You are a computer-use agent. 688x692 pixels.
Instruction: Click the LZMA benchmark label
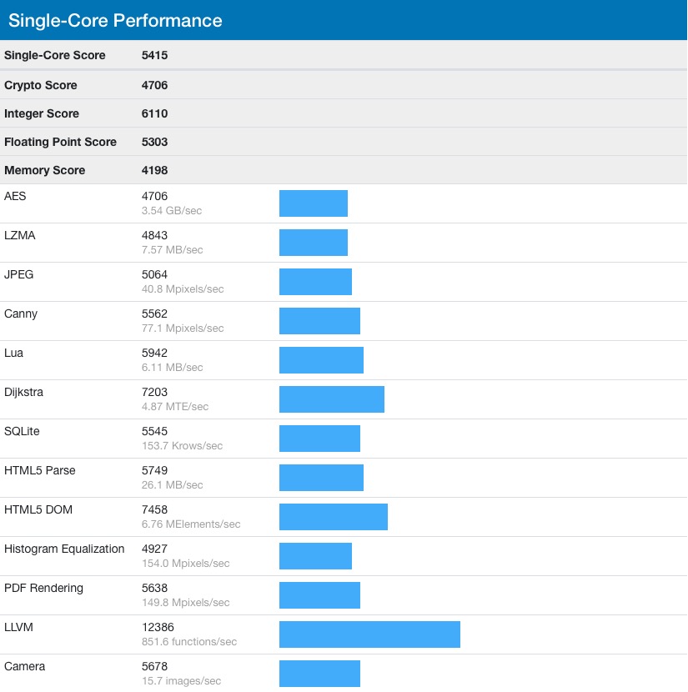click(20, 235)
